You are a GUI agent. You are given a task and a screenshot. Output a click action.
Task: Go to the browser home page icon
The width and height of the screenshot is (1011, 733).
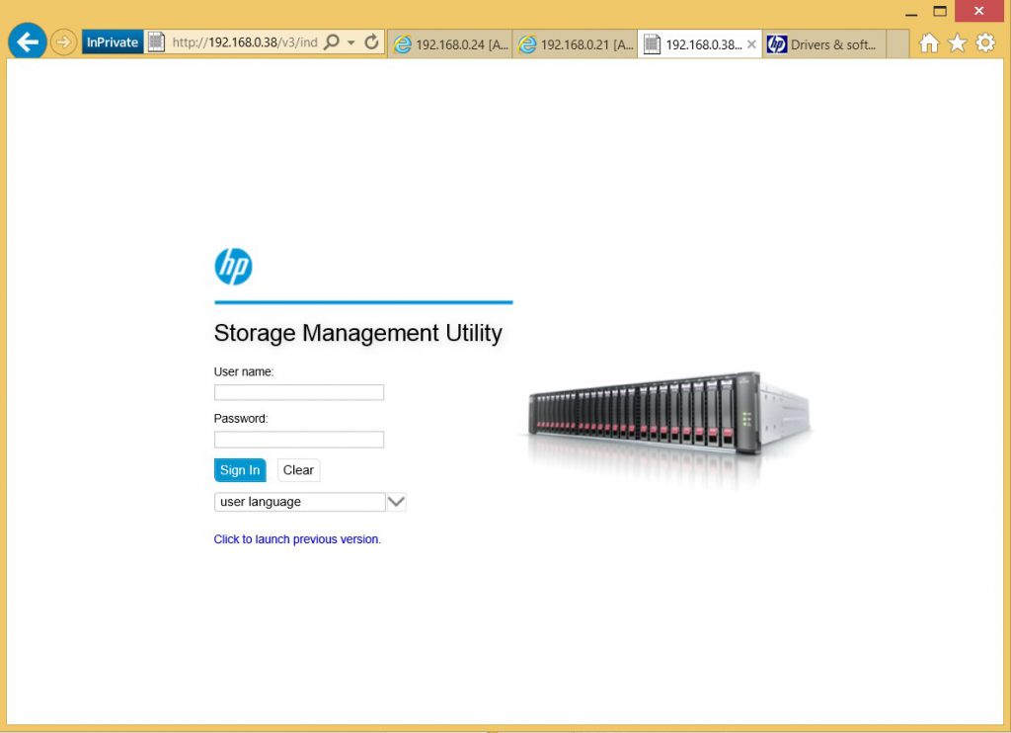929,43
